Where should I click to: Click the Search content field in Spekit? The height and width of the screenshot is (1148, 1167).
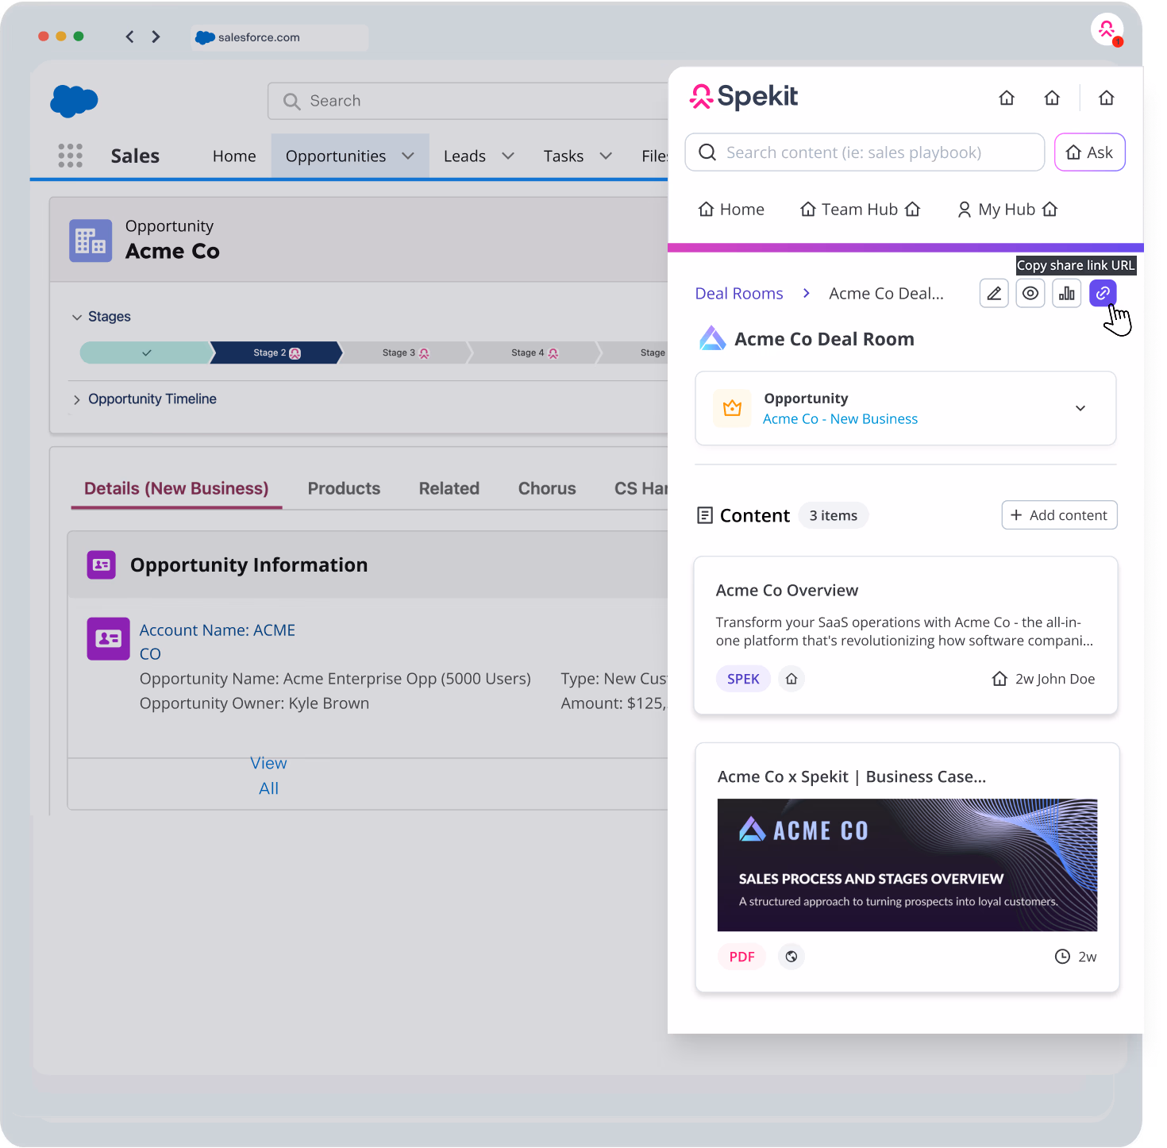865,152
